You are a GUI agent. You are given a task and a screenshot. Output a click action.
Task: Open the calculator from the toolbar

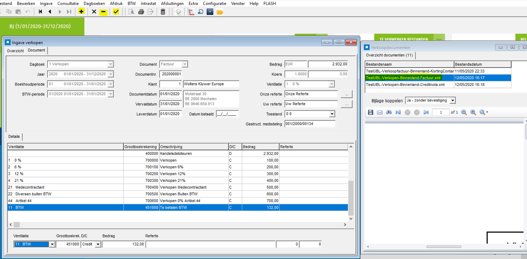163,12
